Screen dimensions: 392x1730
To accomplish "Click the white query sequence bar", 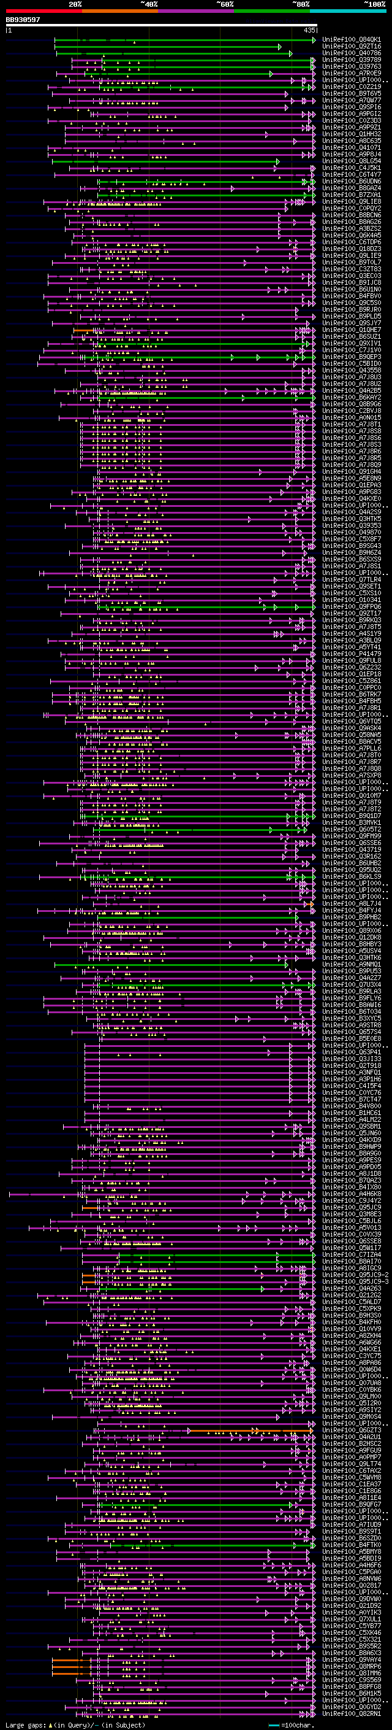I will (161, 26).
